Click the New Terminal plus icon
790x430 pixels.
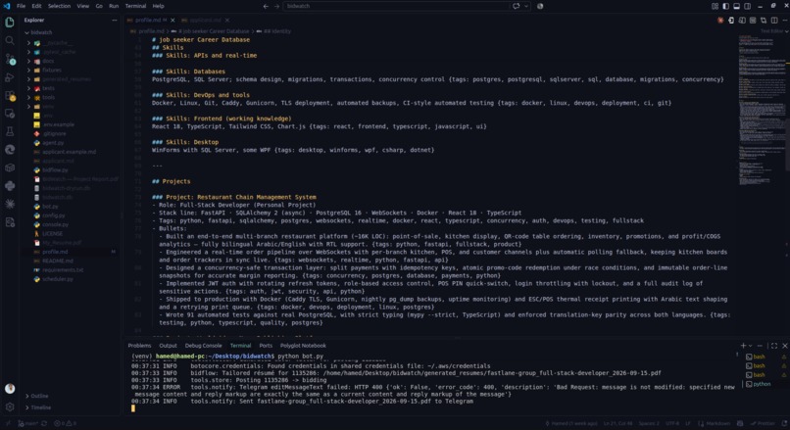click(x=743, y=346)
